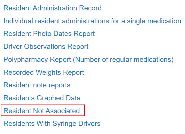View the resident administration record
Screen dimensions: 185x134
[52, 8]
